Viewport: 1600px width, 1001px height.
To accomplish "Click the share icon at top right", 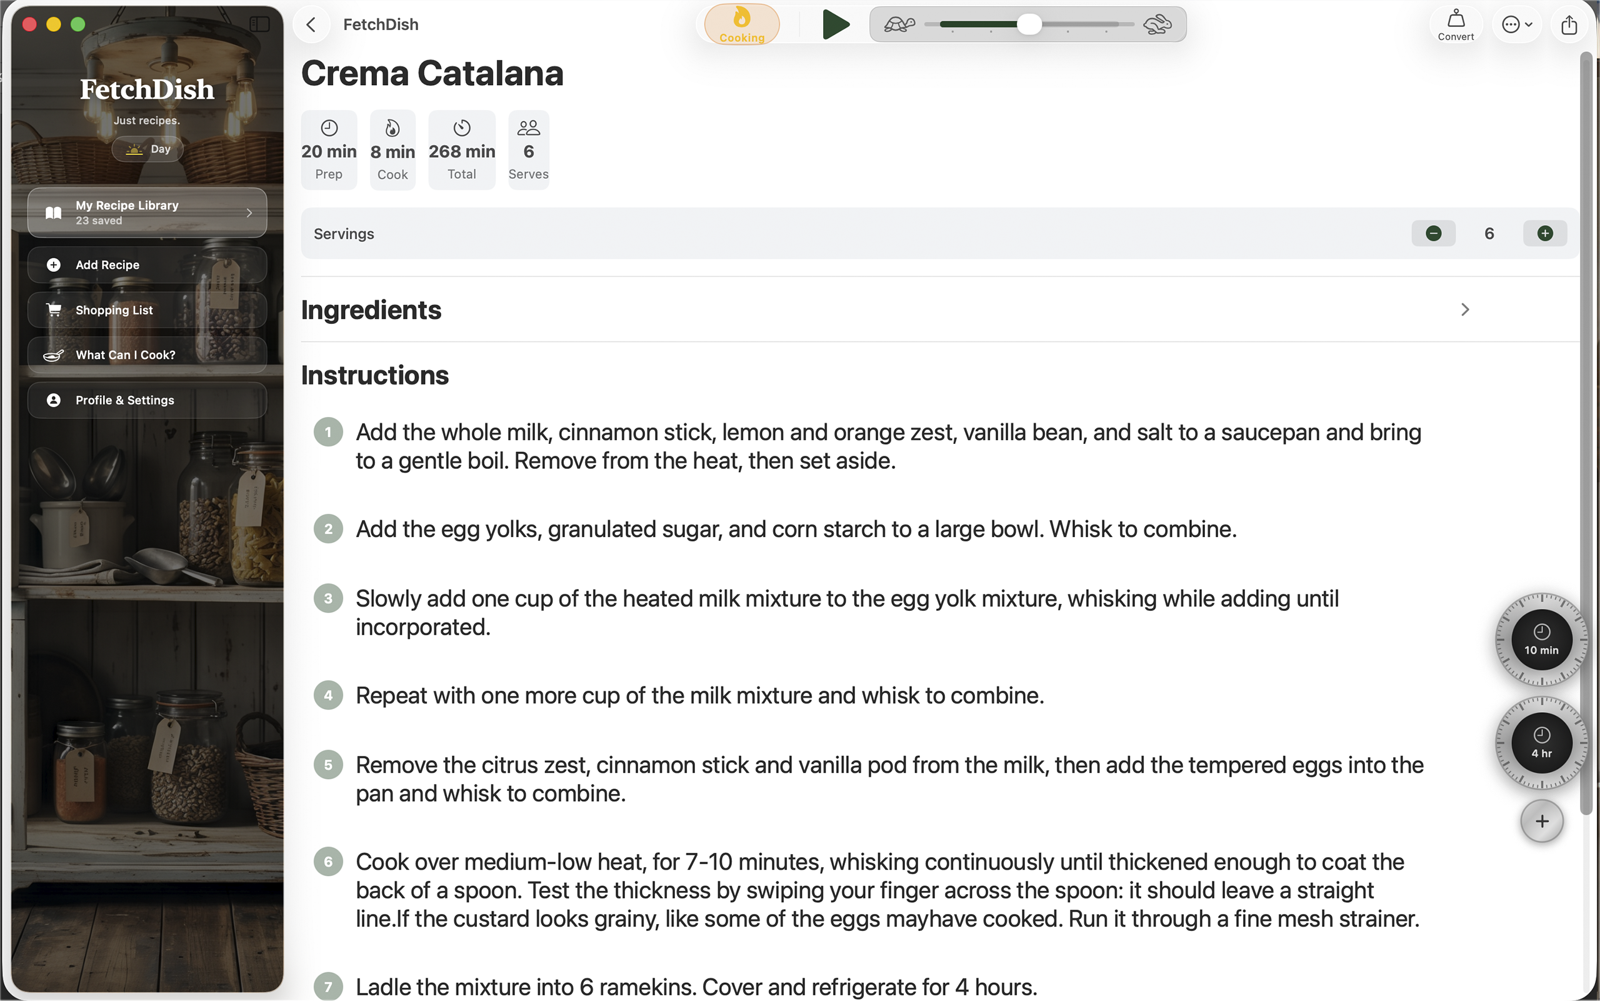I will [x=1569, y=25].
